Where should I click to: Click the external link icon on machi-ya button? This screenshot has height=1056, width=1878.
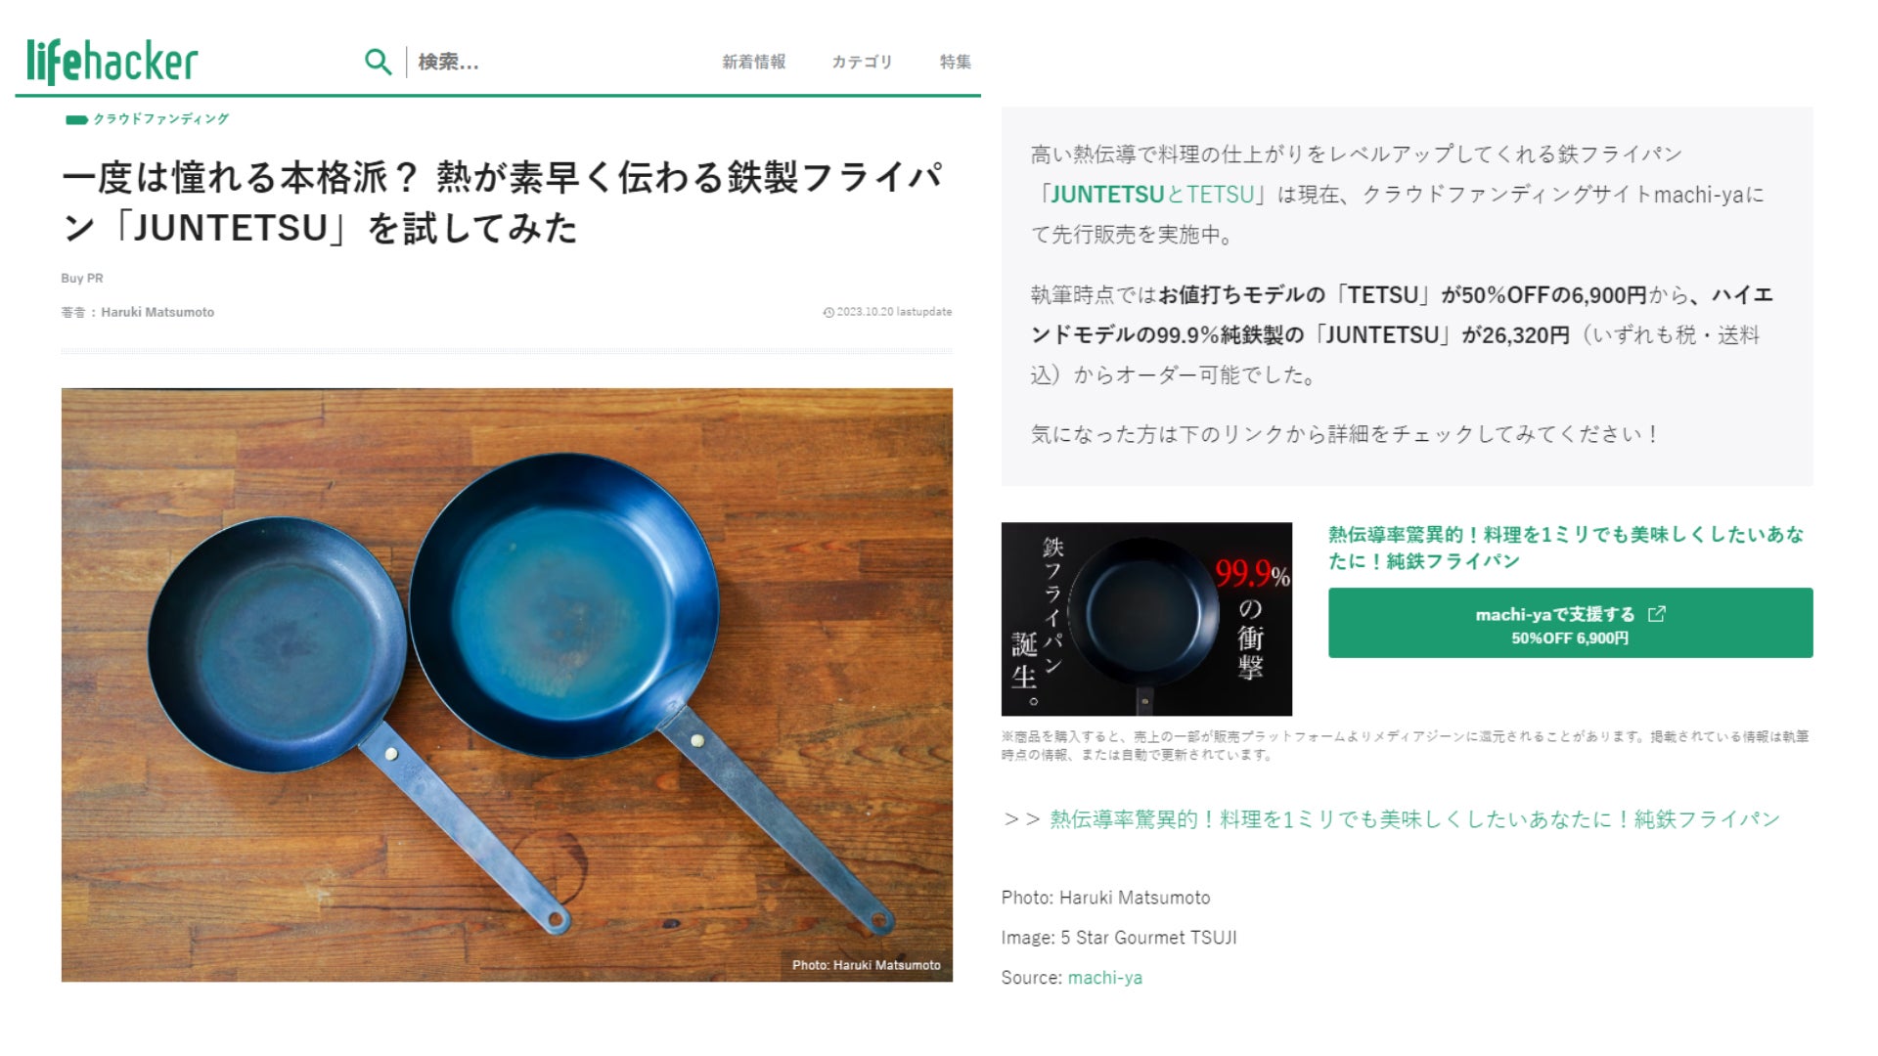(x=1656, y=614)
